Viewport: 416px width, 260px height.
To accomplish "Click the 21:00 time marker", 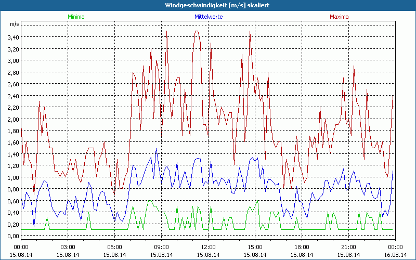I will (348, 246).
